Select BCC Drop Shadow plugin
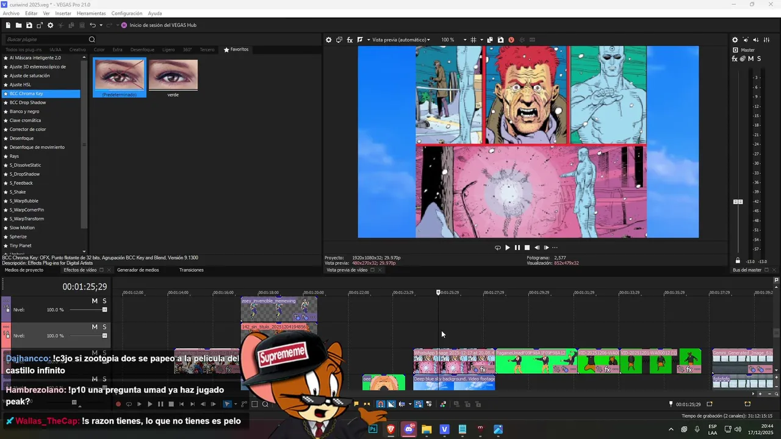Image resolution: width=781 pixels, height=439 pixels. (x=41, y=102)
